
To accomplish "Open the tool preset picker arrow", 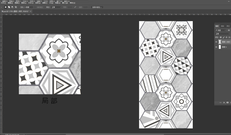I will pos(1,7).
